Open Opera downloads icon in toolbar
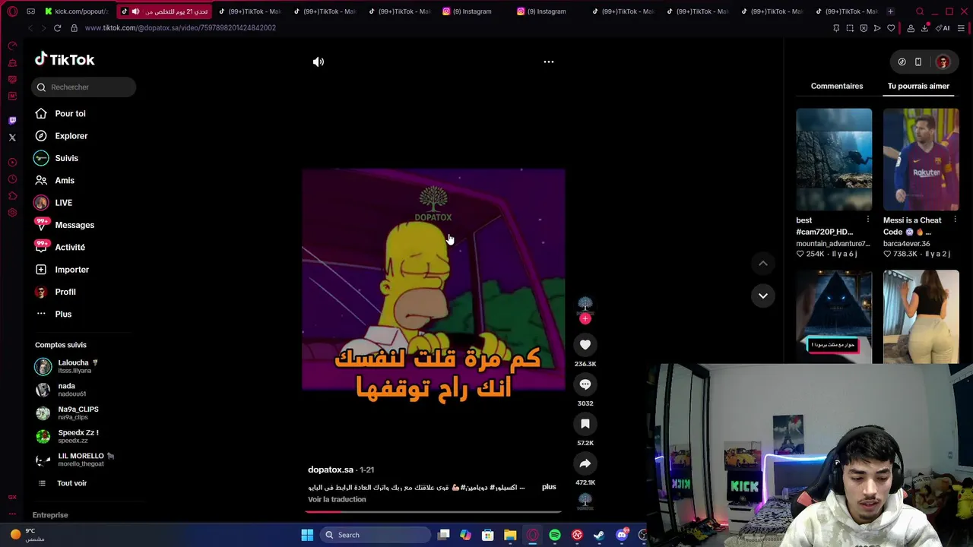Viewport: 973px width, 547px height. [x=924, y=28]
